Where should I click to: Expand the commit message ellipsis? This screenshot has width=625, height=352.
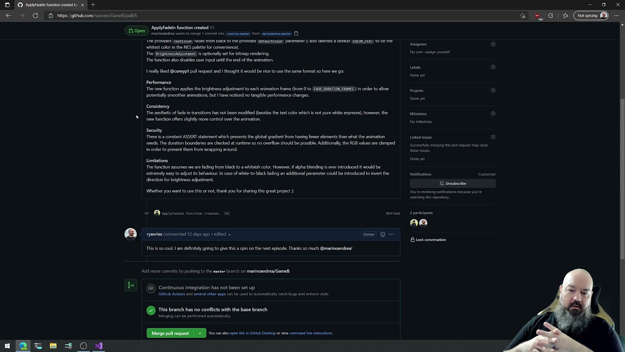[227, 213]
